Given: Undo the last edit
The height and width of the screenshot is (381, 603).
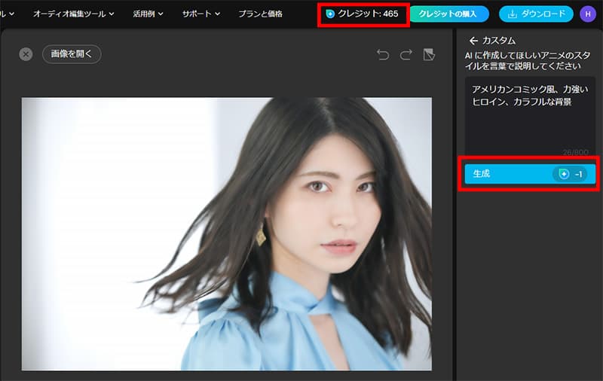Looking at the screenshot, I should [383, 55].
